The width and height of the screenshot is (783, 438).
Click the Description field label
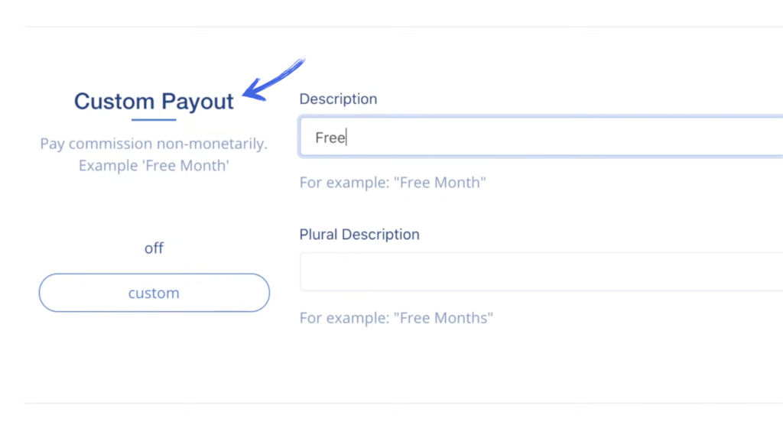[338, 99]
